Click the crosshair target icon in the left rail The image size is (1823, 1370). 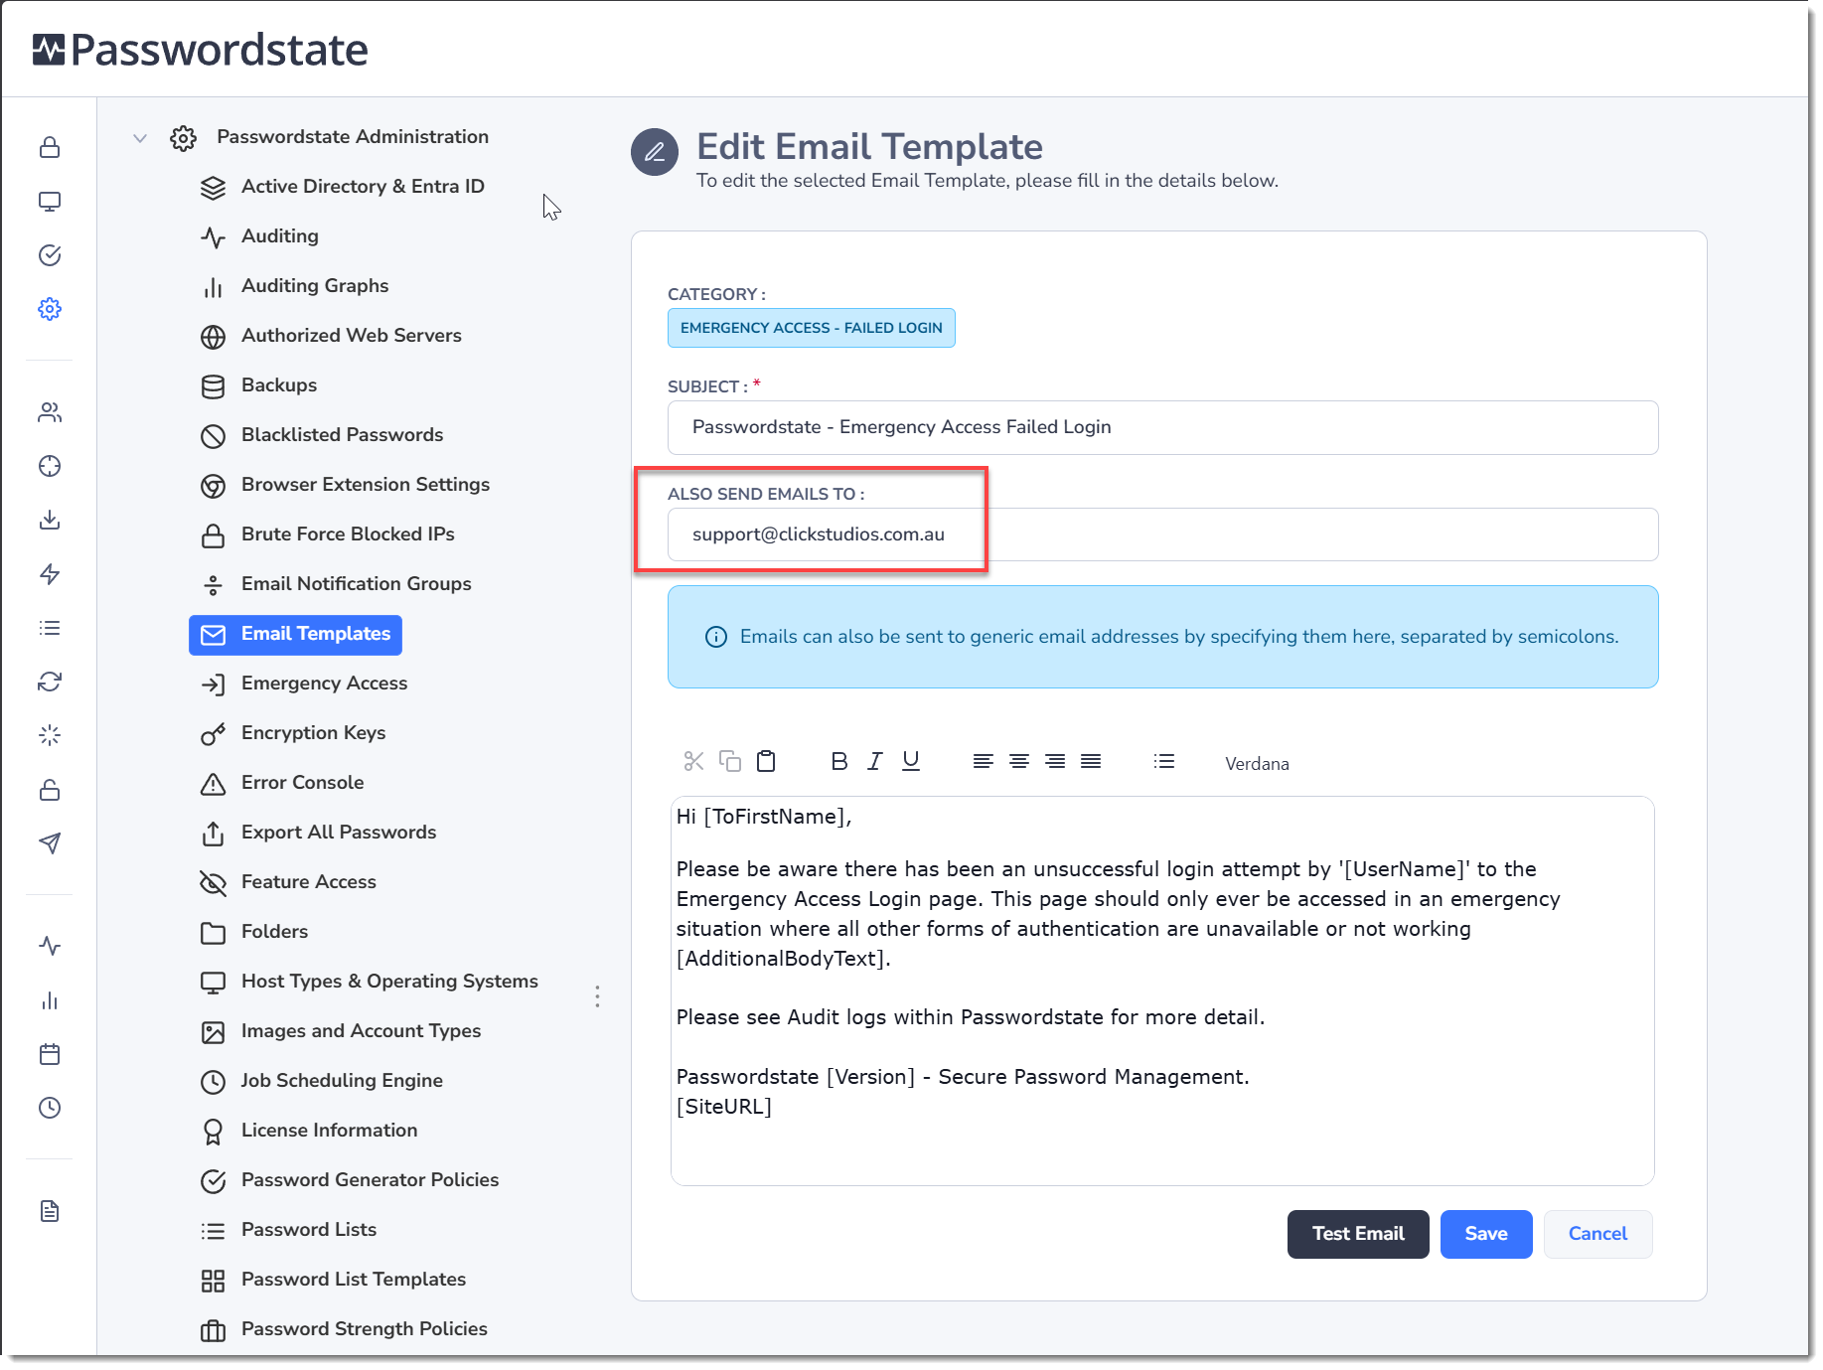pyautogui.click(x=50, y=466)
